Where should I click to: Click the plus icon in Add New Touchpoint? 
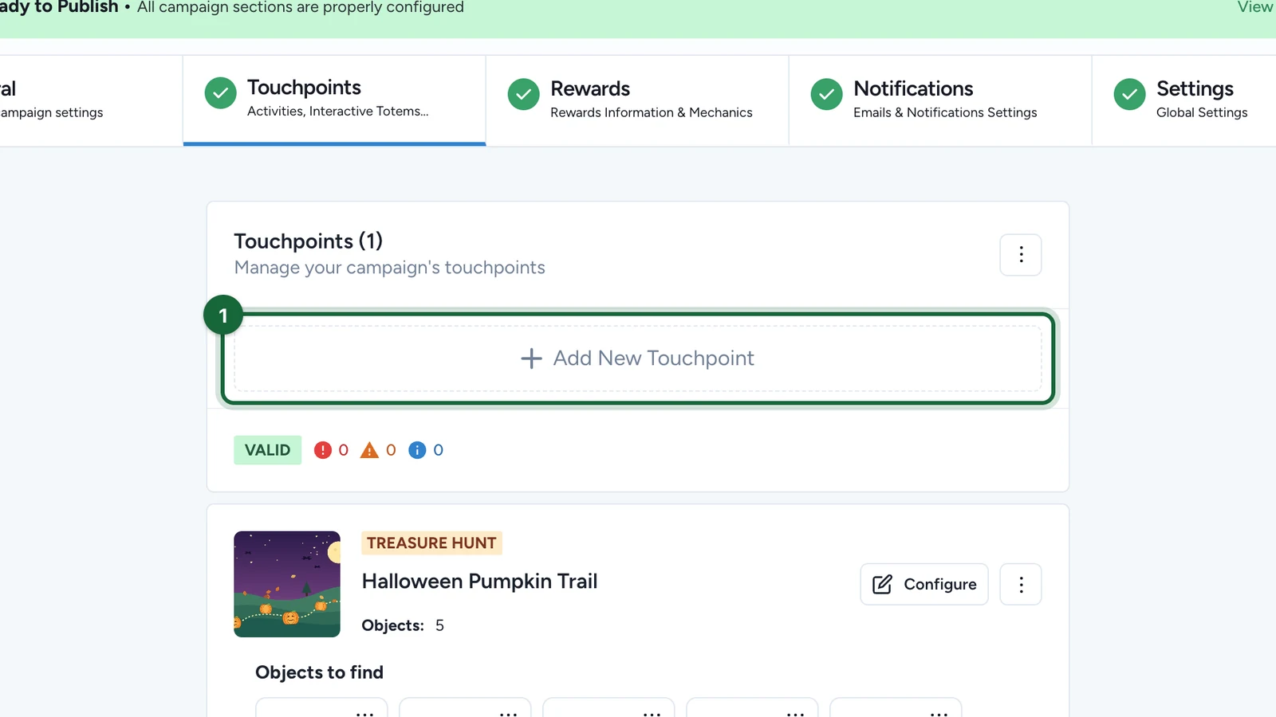pos(531,358)
